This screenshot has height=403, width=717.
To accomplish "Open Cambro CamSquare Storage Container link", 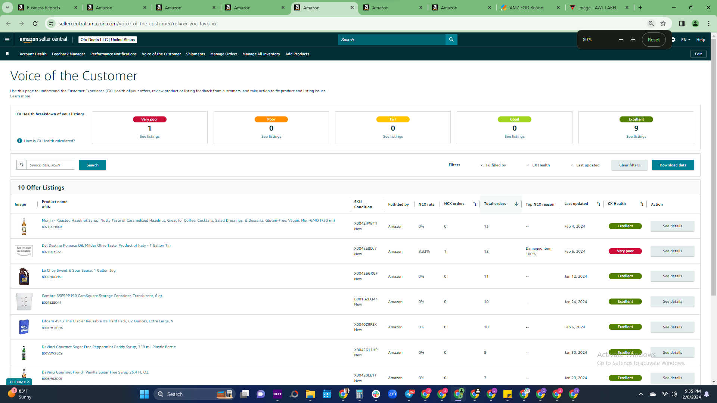I will 102,296.
